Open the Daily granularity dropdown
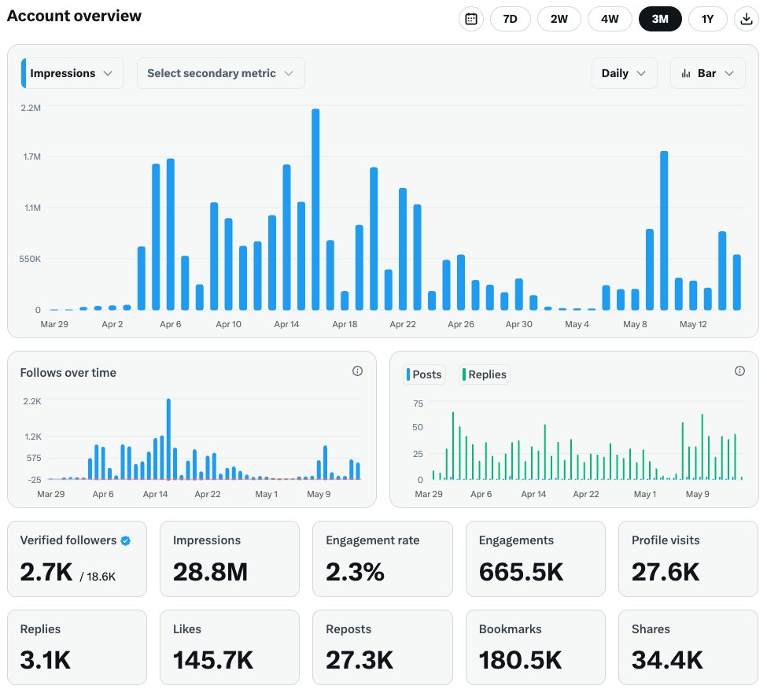Image resolution: width=767 pixels, height=693 pixels. tap(624, 73)
